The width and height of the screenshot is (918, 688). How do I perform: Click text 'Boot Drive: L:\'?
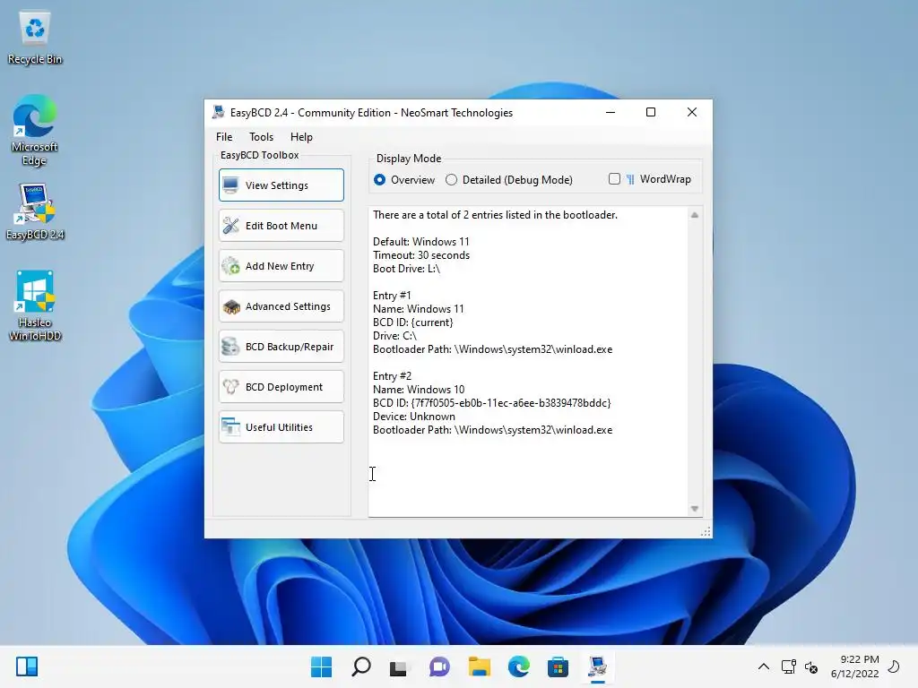point(406,269)
